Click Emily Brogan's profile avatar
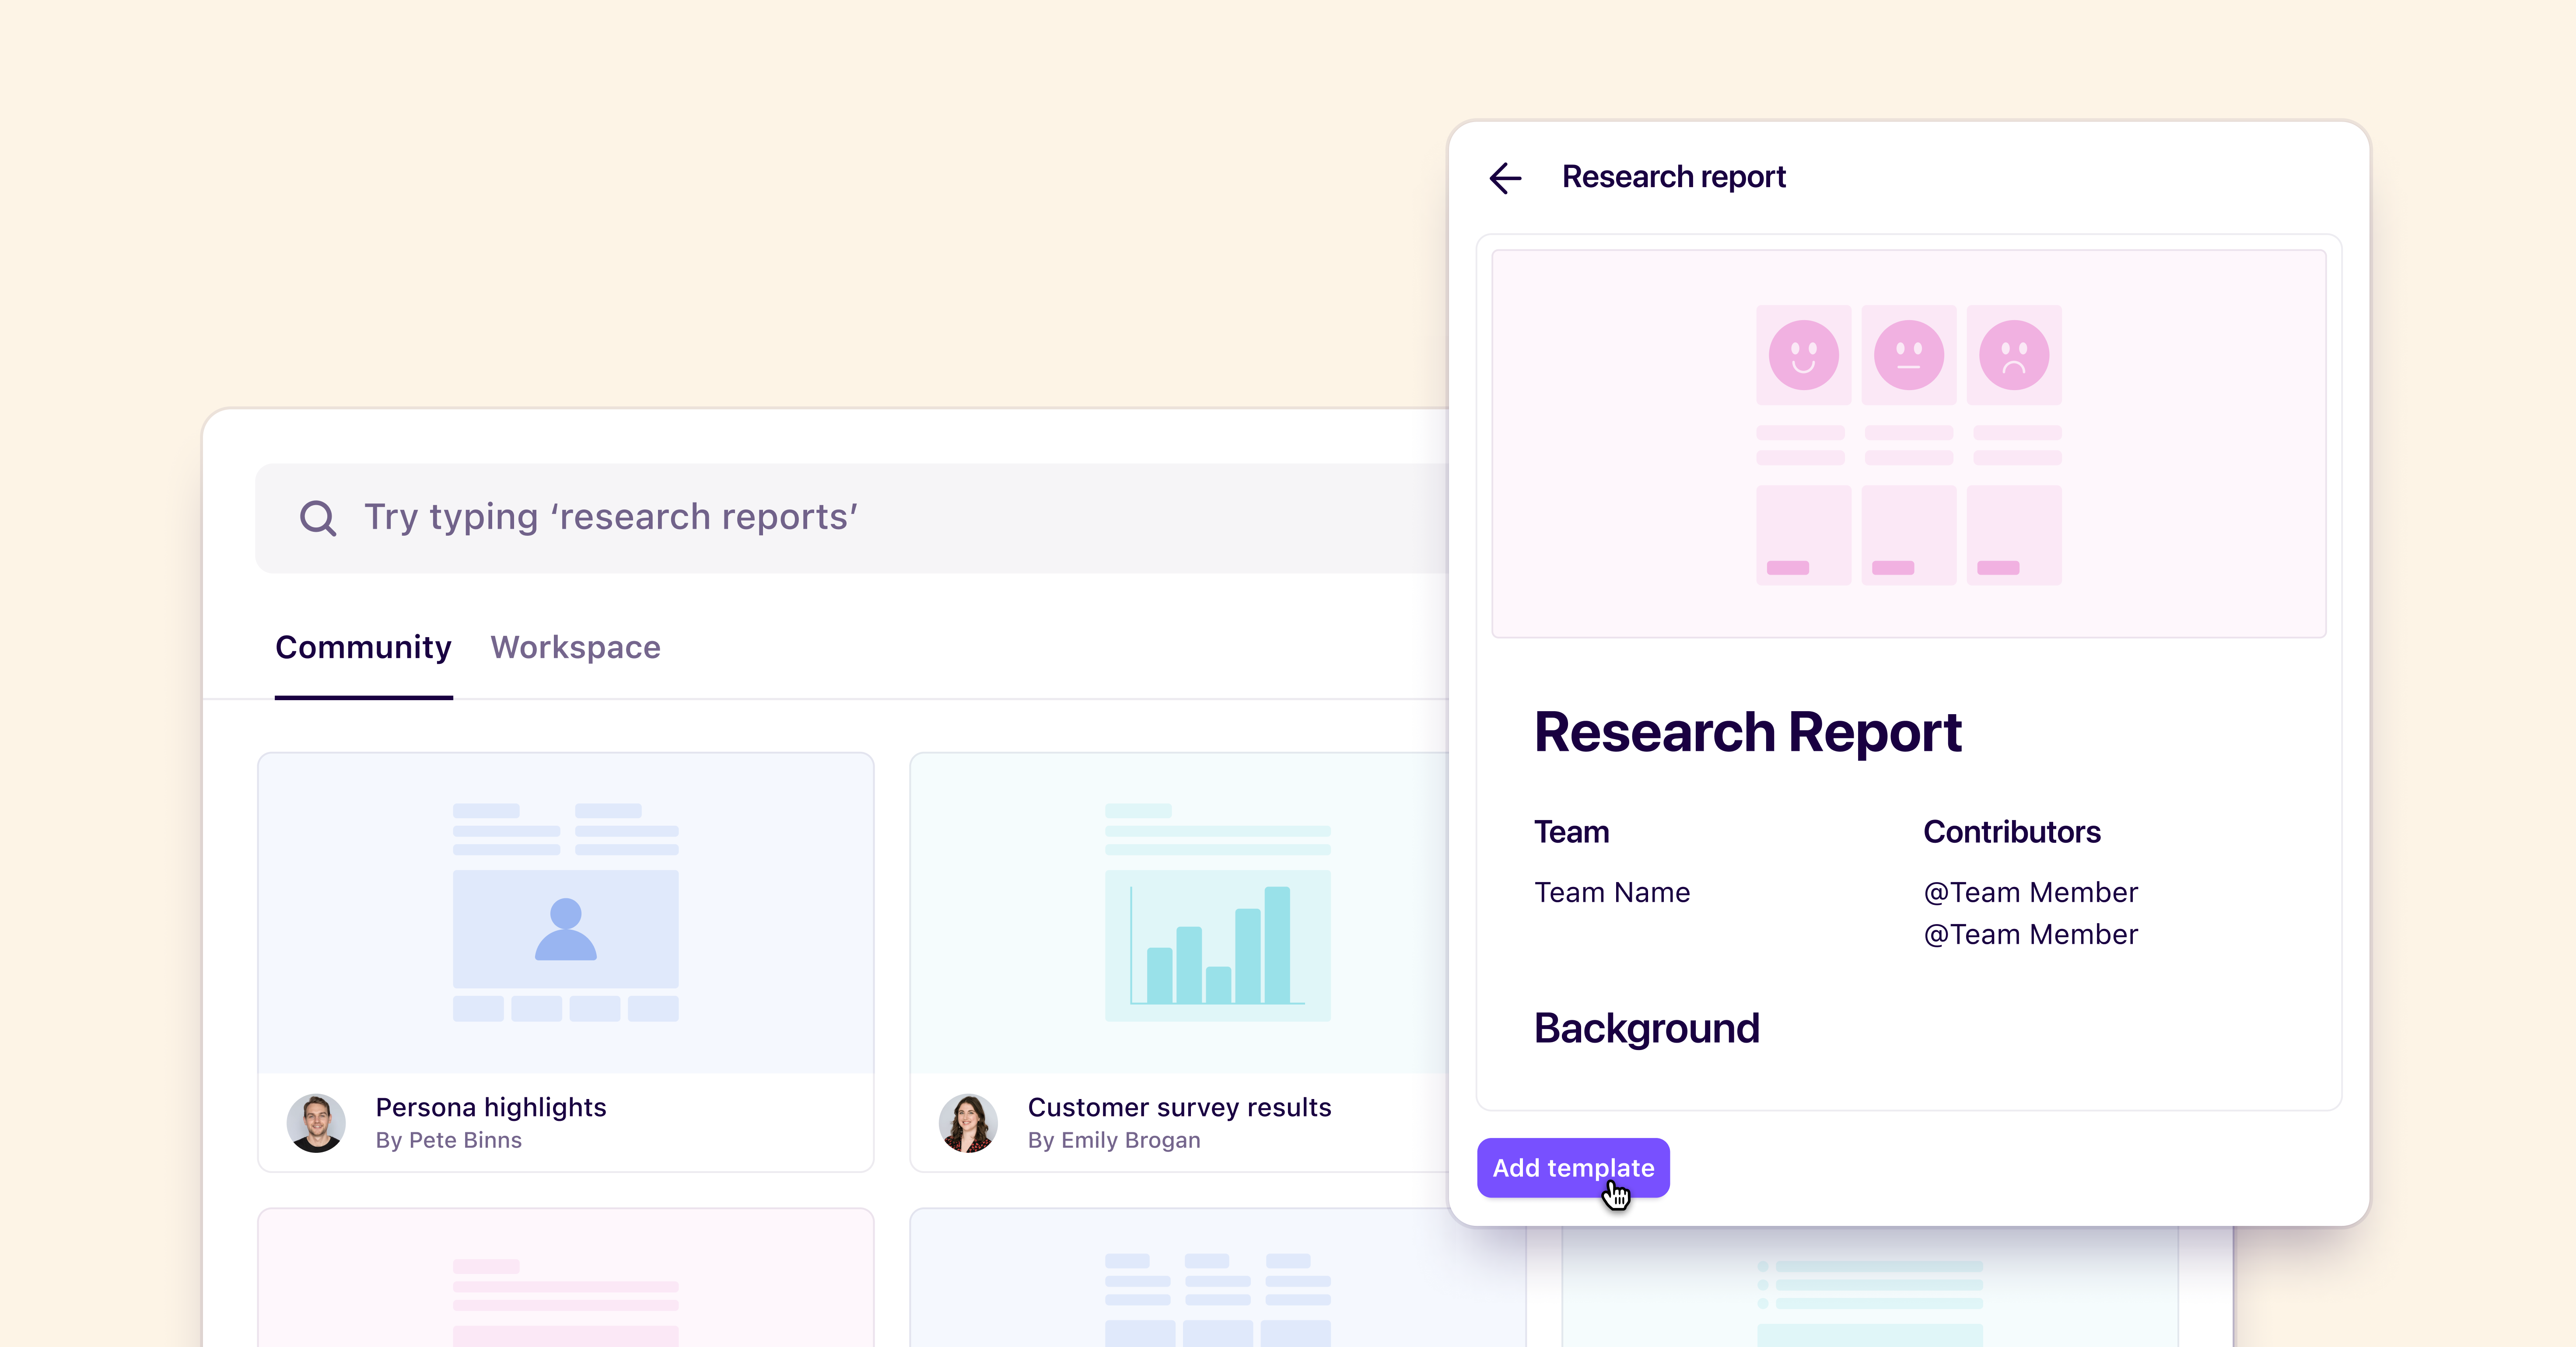2576x1347 pixels. [x=969, y=1122]
